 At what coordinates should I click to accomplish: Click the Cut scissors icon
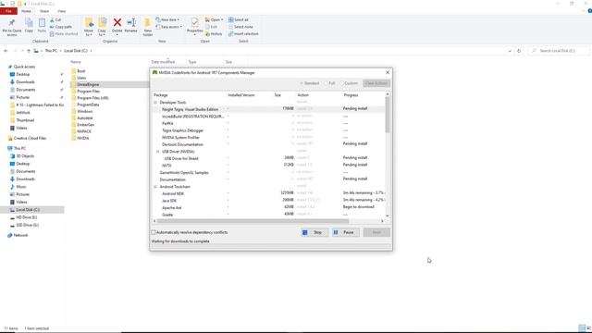click(x=52, y=19)
